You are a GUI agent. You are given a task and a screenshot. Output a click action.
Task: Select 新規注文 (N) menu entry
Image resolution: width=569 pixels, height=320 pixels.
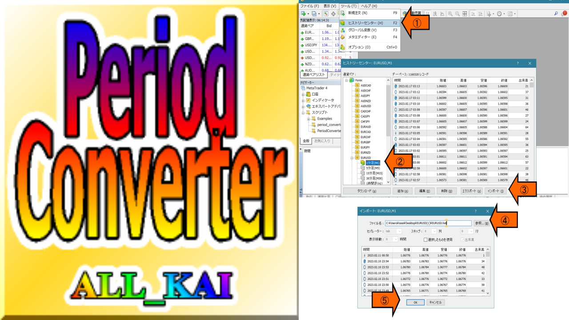(370, 13)
